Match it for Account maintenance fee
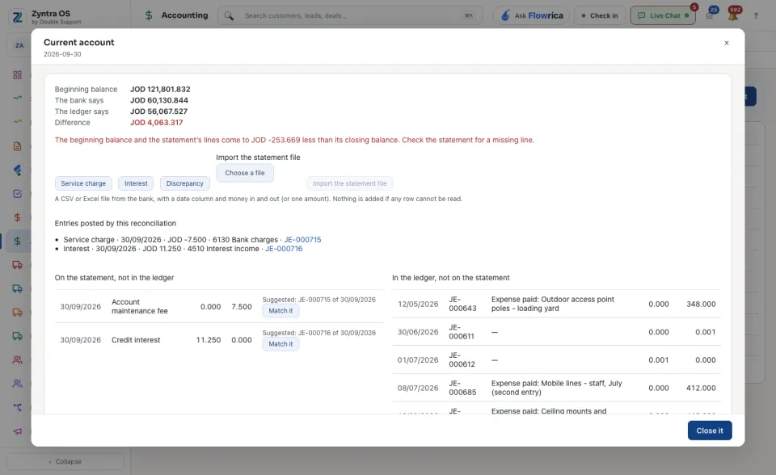776x475 pixels. pyautogui.click(x=280, y=311)
